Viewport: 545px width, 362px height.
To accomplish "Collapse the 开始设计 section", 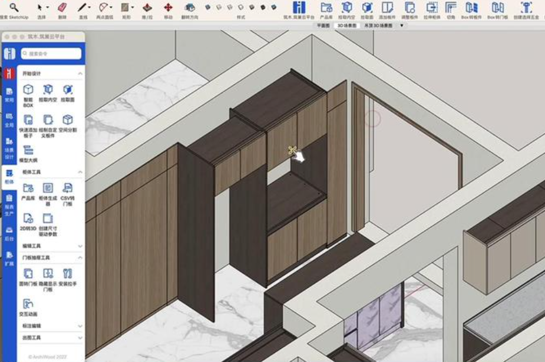I will 80,74.
